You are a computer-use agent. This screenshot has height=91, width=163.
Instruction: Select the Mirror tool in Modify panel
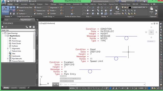(102, 11)
